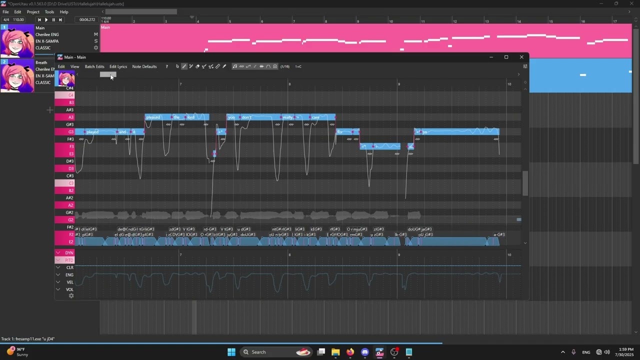Open the question mark help in piano roll
640x360 pixels.
(x=166, y=66)
